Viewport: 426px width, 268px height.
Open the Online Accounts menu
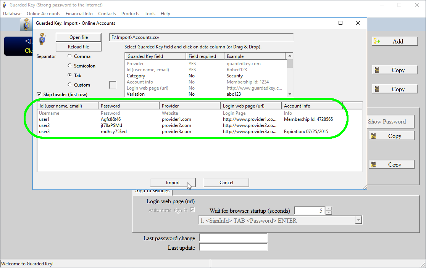(x=44, y=14)
